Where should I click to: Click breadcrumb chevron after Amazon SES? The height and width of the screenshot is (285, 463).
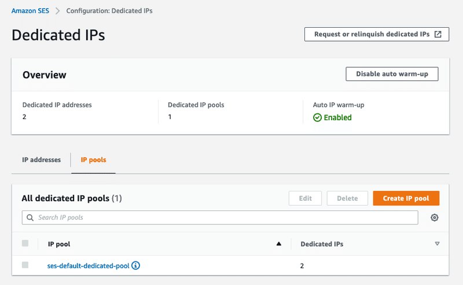57,11
